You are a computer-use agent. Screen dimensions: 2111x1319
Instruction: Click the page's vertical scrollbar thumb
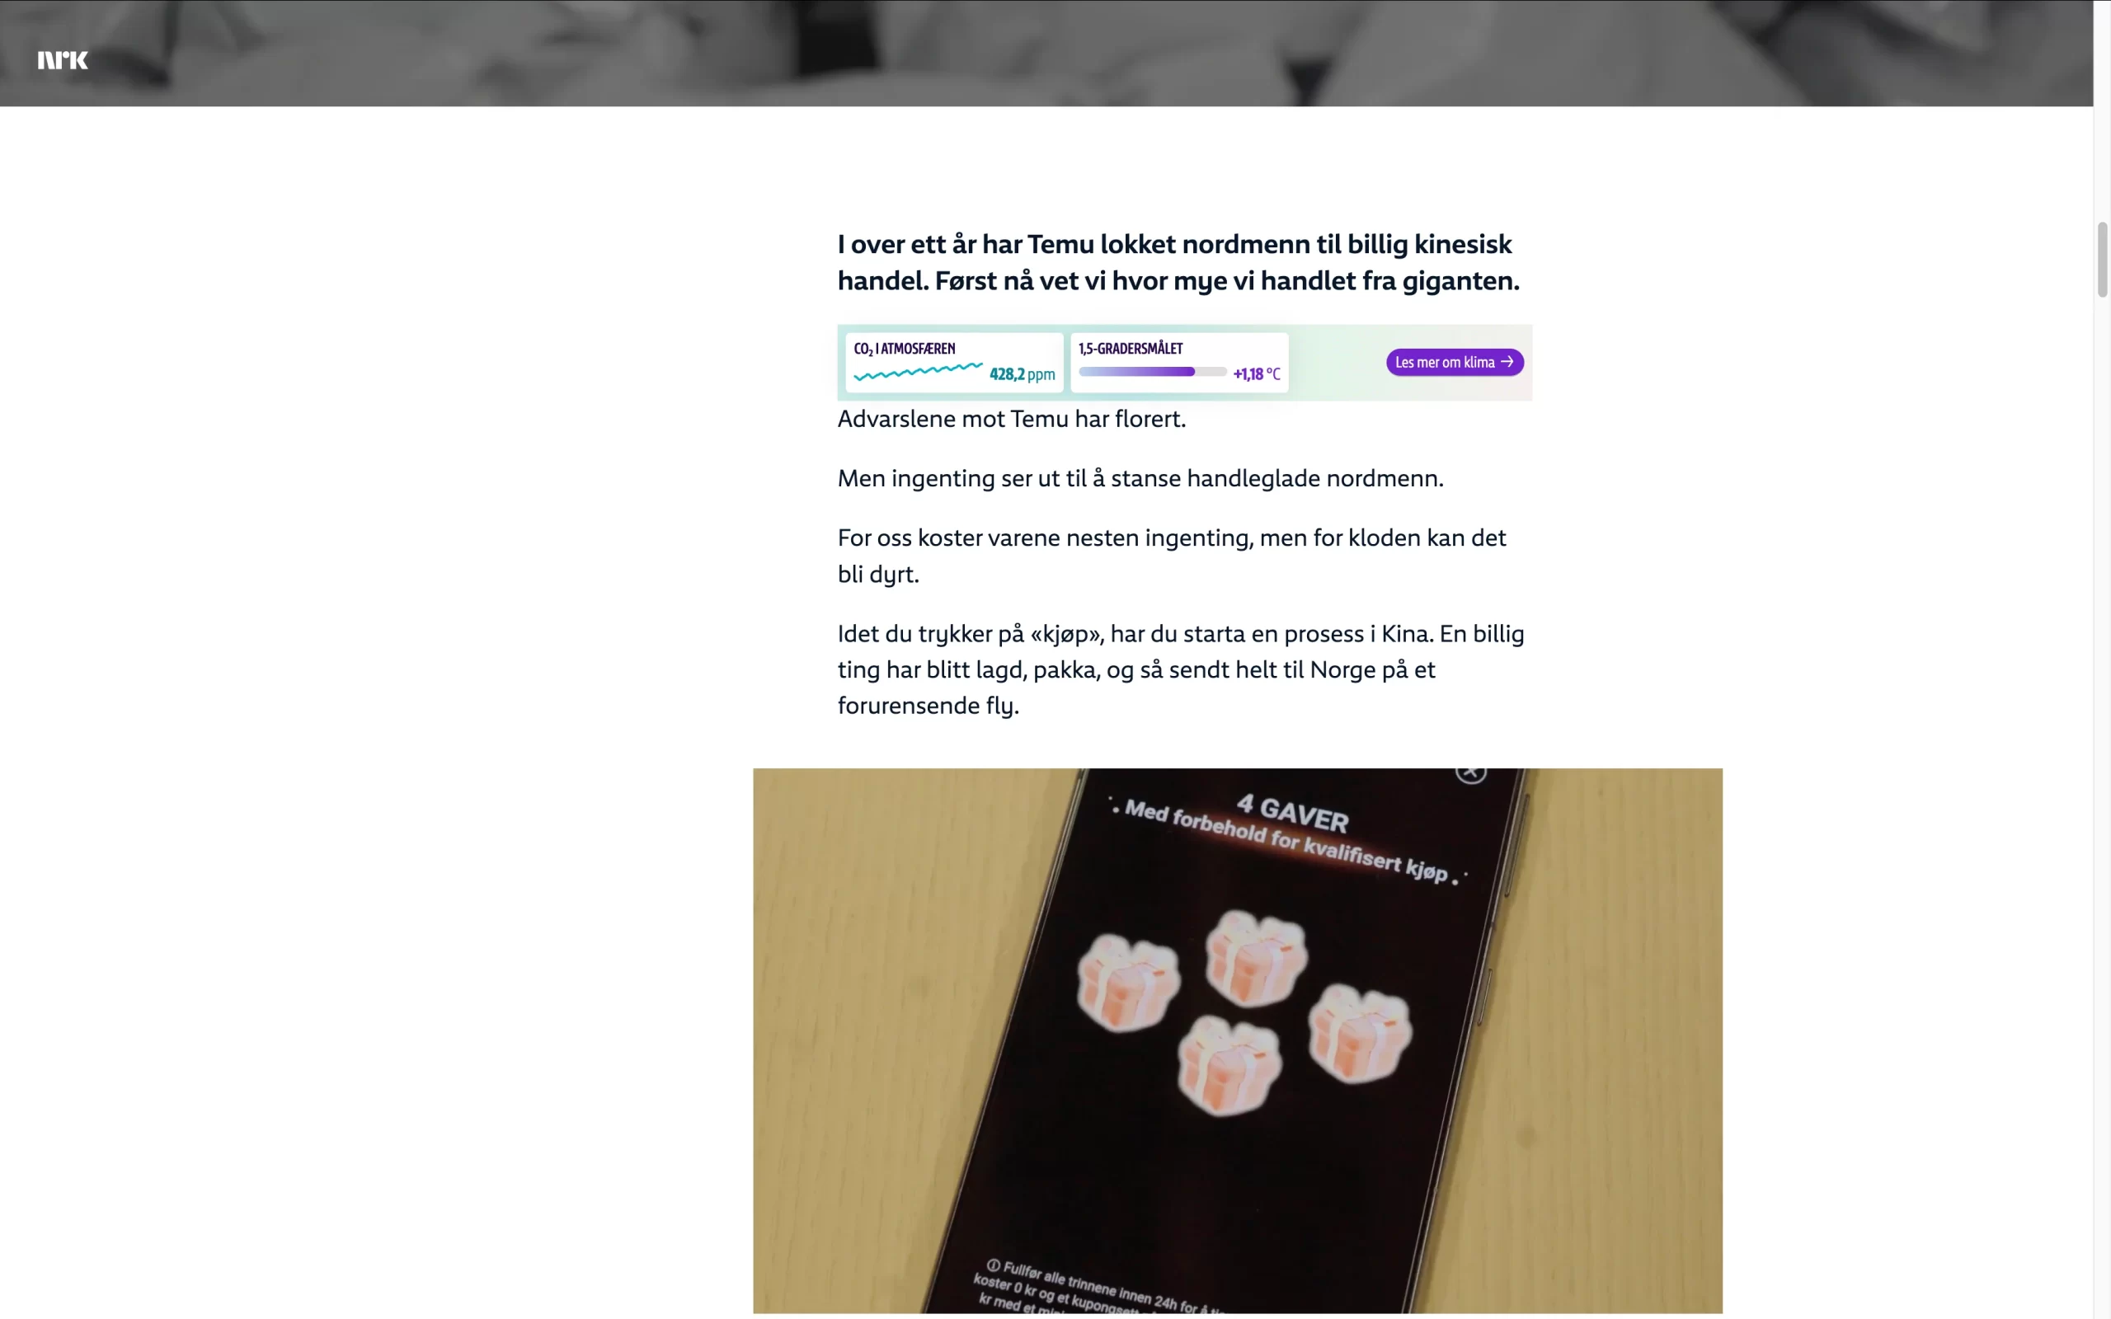tap(2102, 260)
